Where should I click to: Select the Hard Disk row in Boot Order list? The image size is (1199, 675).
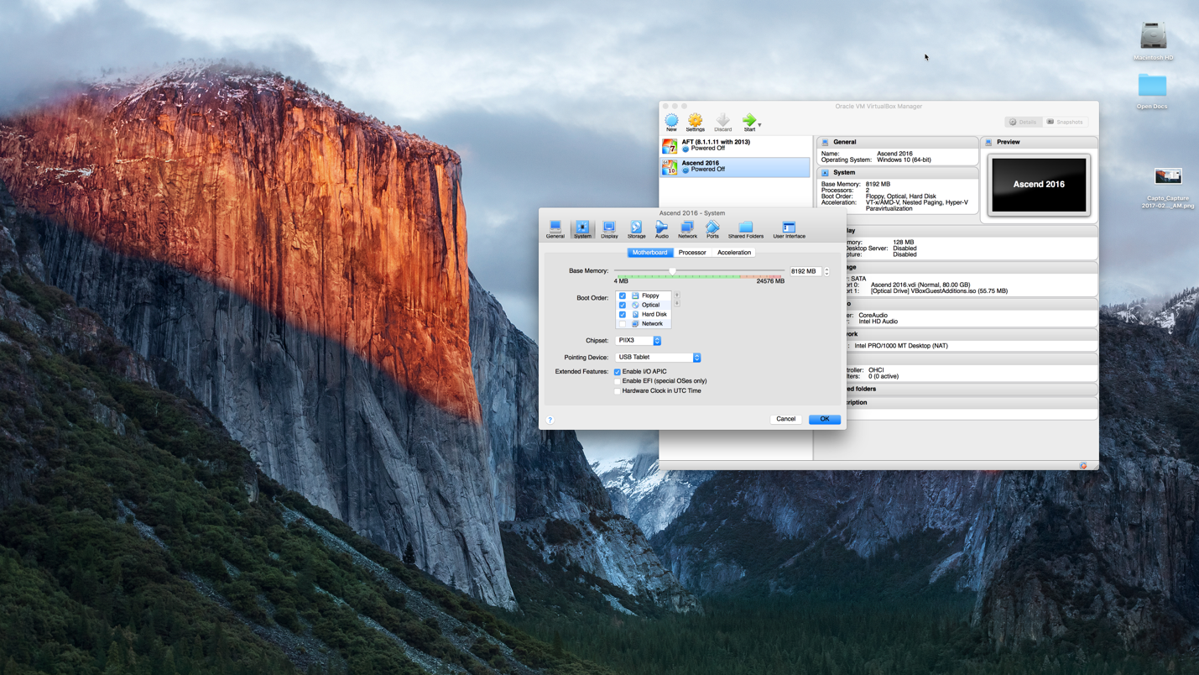pos(644,314)
